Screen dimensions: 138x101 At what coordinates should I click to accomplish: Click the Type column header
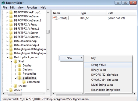92,13
